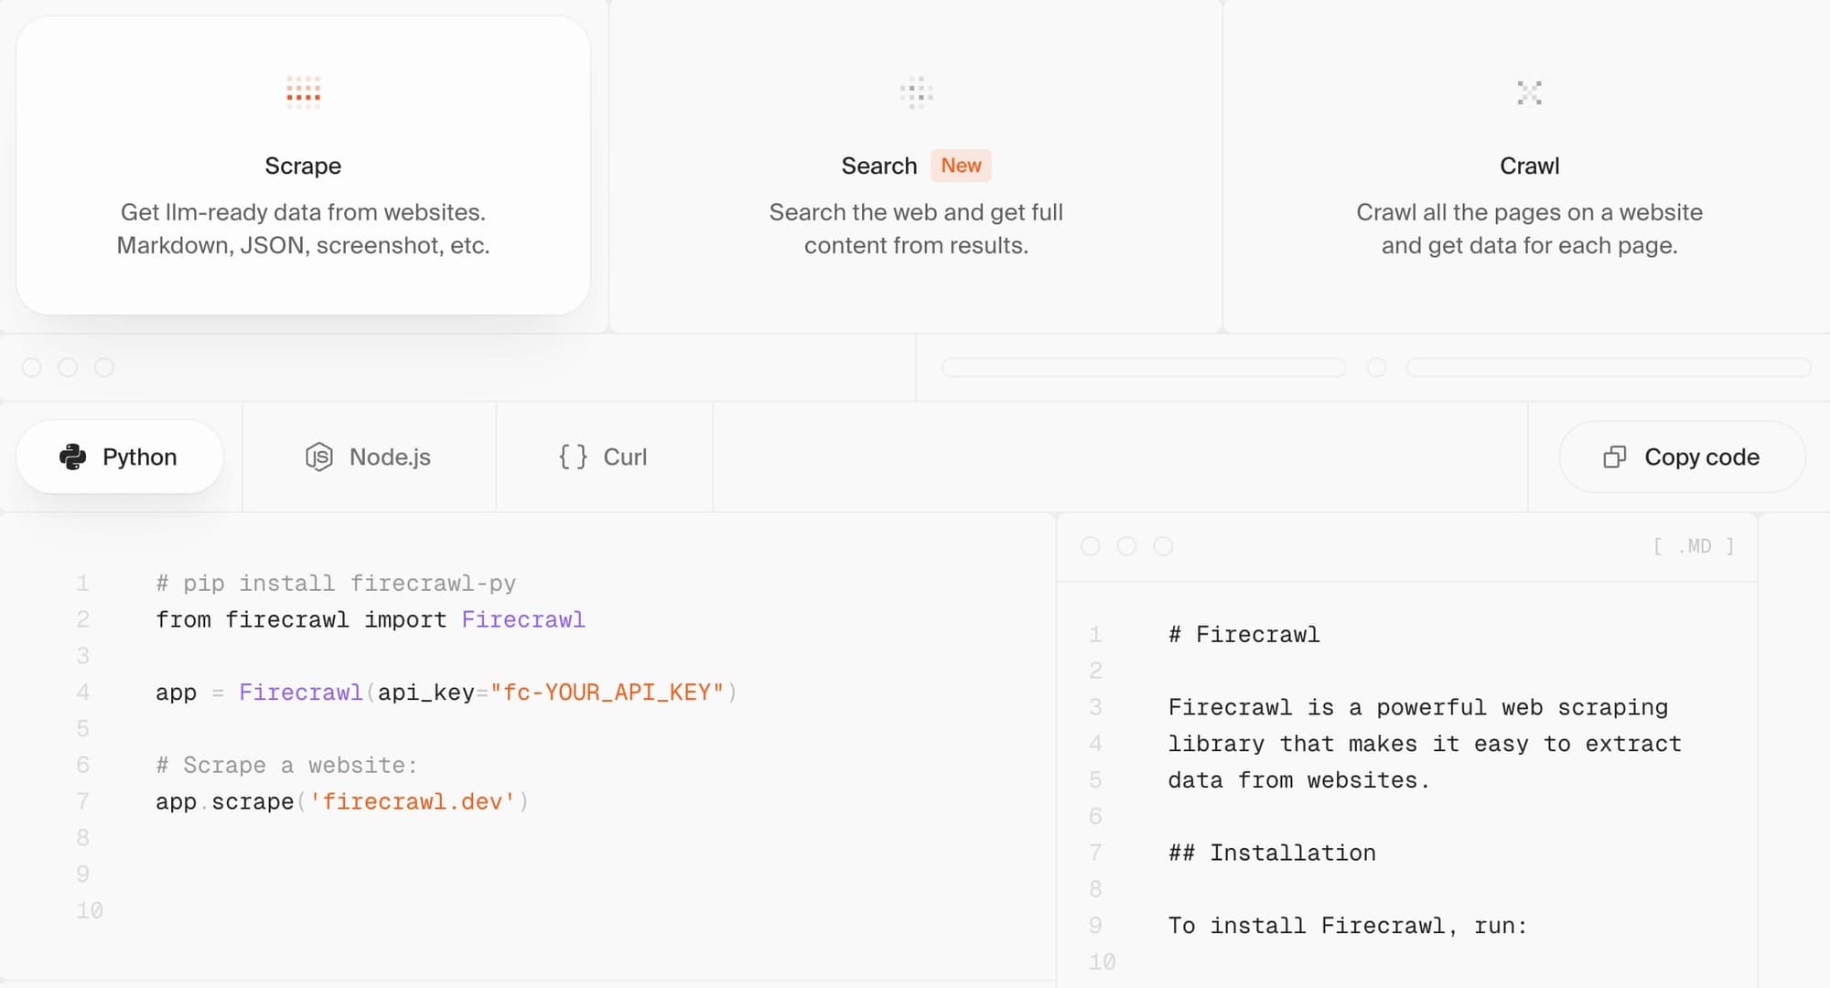Screen dimensions: 1830x988
Task: Select the Scrape grid icon
Action: pyautogui.click(x=303, y=92)
